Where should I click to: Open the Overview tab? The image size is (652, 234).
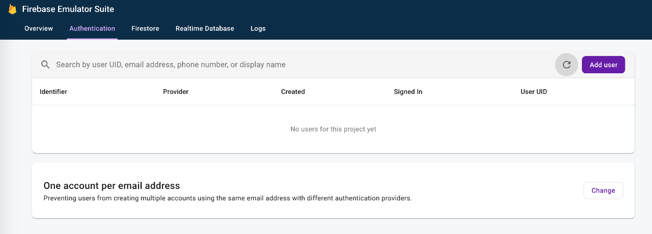39,28
